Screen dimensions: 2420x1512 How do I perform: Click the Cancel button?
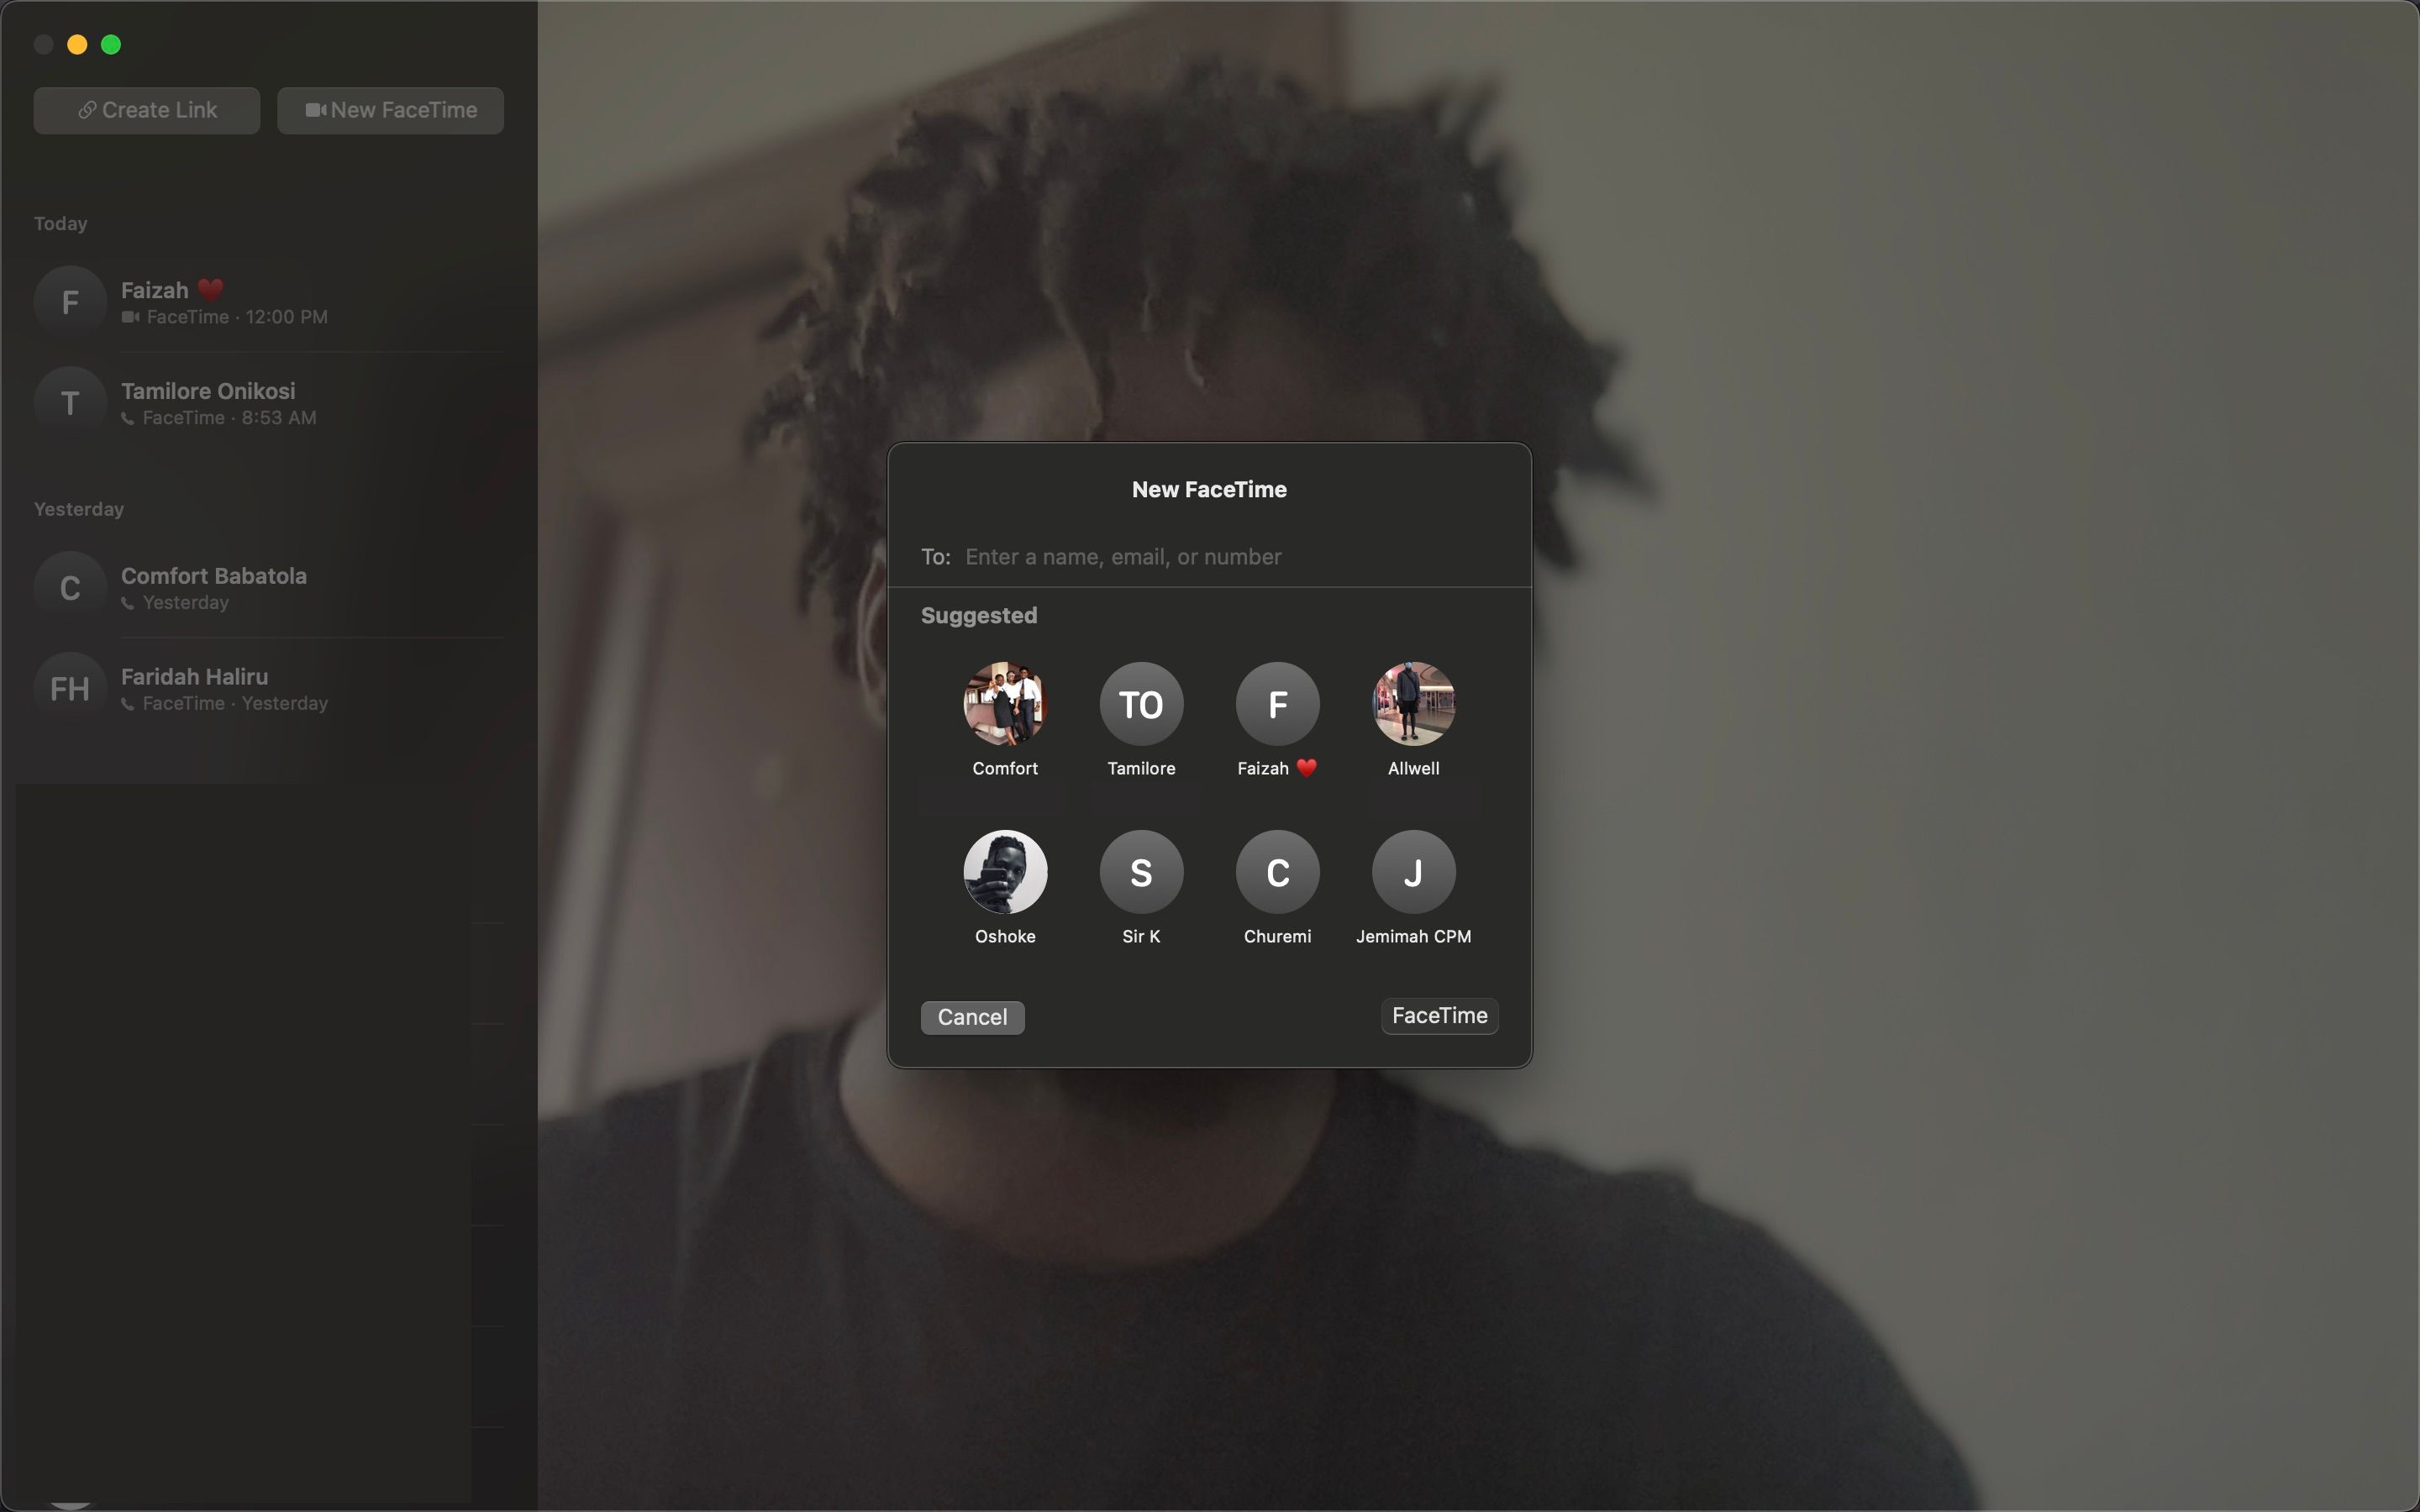(972, 1016)
